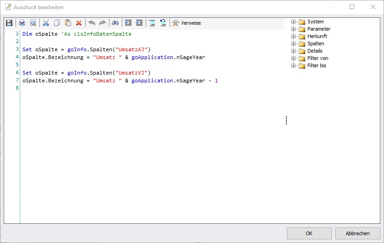Open Verweise references tool
Image resolution: width=384 pixels, height=243 pixels.
coord(187,23)
